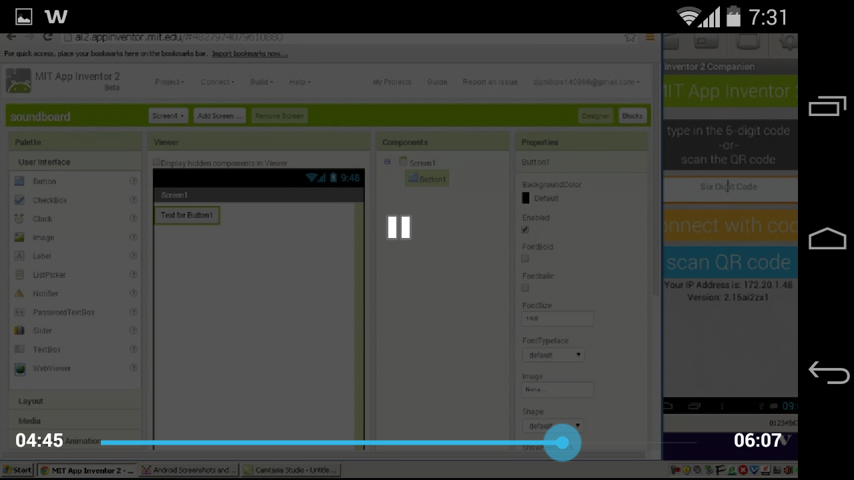This screenshot has width=854, height=480.
Task: Open the Build menu
Action: click(262, 82)
